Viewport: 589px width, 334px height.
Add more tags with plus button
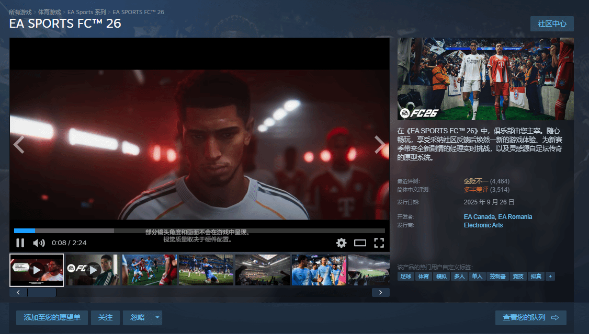tap(550, 276)
